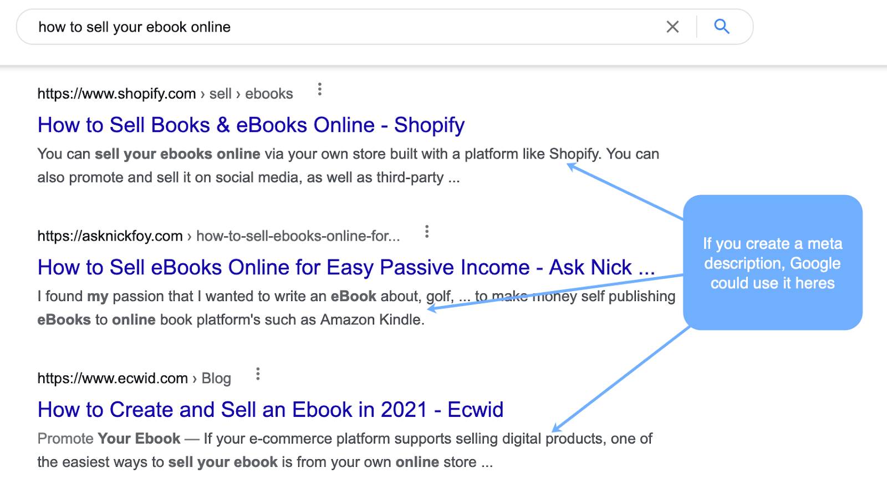Image resolution: width=887 pixels, height=499 pixels.
Task: Click the magnifying glass search icon
Action: (721, 26)
